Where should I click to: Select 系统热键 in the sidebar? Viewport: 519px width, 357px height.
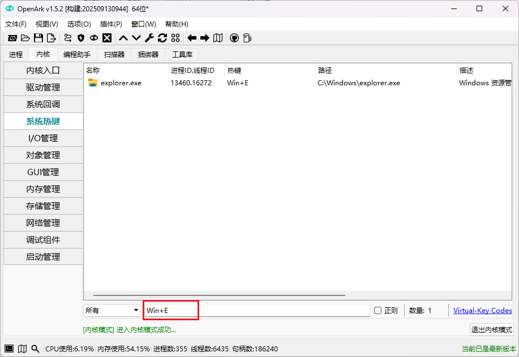pyautogui.click(x=43, y=121)
